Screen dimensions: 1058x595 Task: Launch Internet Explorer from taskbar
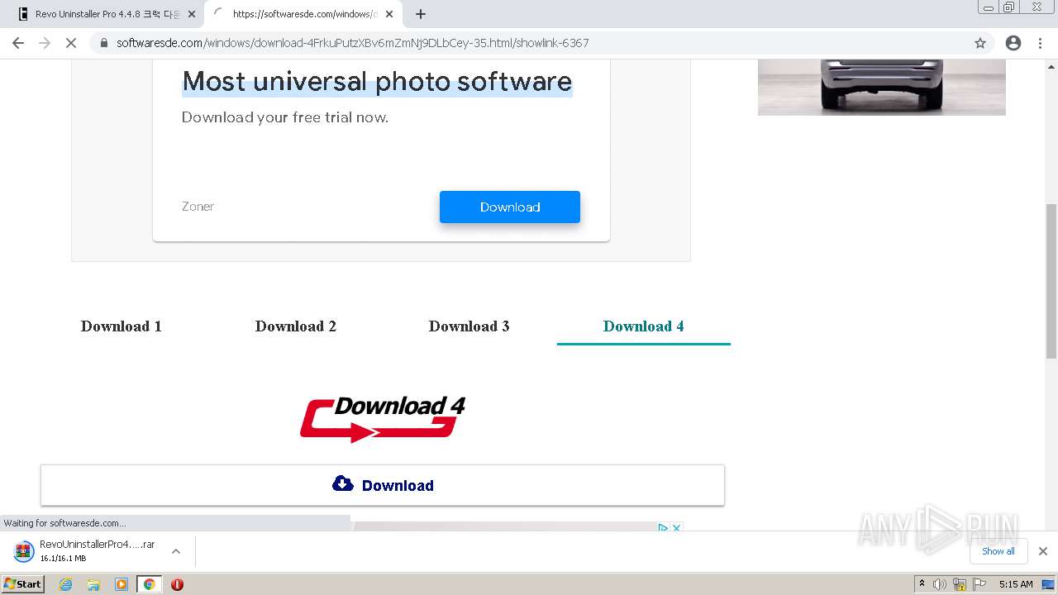pyautogui.click(x=66, y=584)
